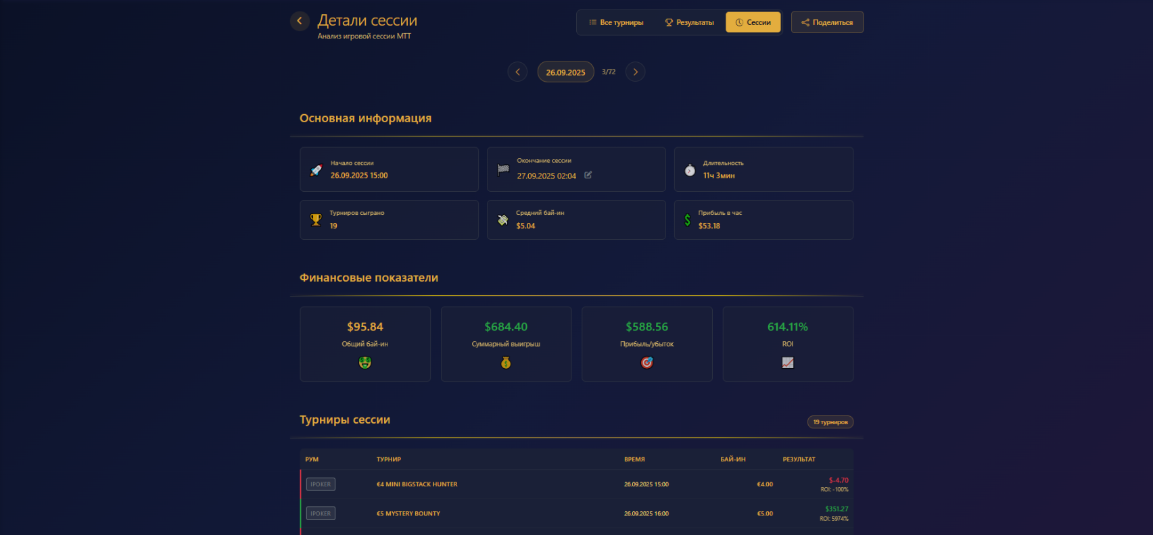
Task: Click the stopwatch icon for Длительность
Action: [690, 170]
